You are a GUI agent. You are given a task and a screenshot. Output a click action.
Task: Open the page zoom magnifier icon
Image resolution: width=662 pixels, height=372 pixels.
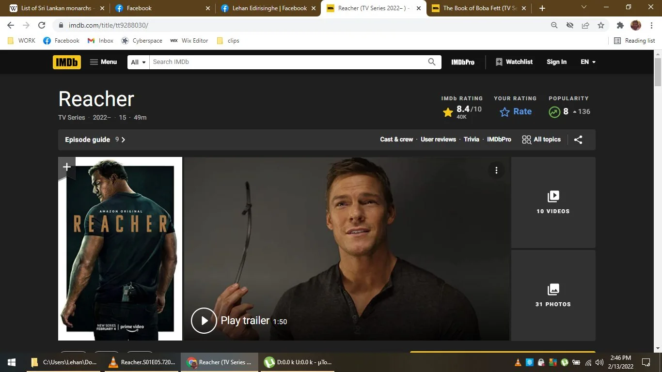[554, 25]
